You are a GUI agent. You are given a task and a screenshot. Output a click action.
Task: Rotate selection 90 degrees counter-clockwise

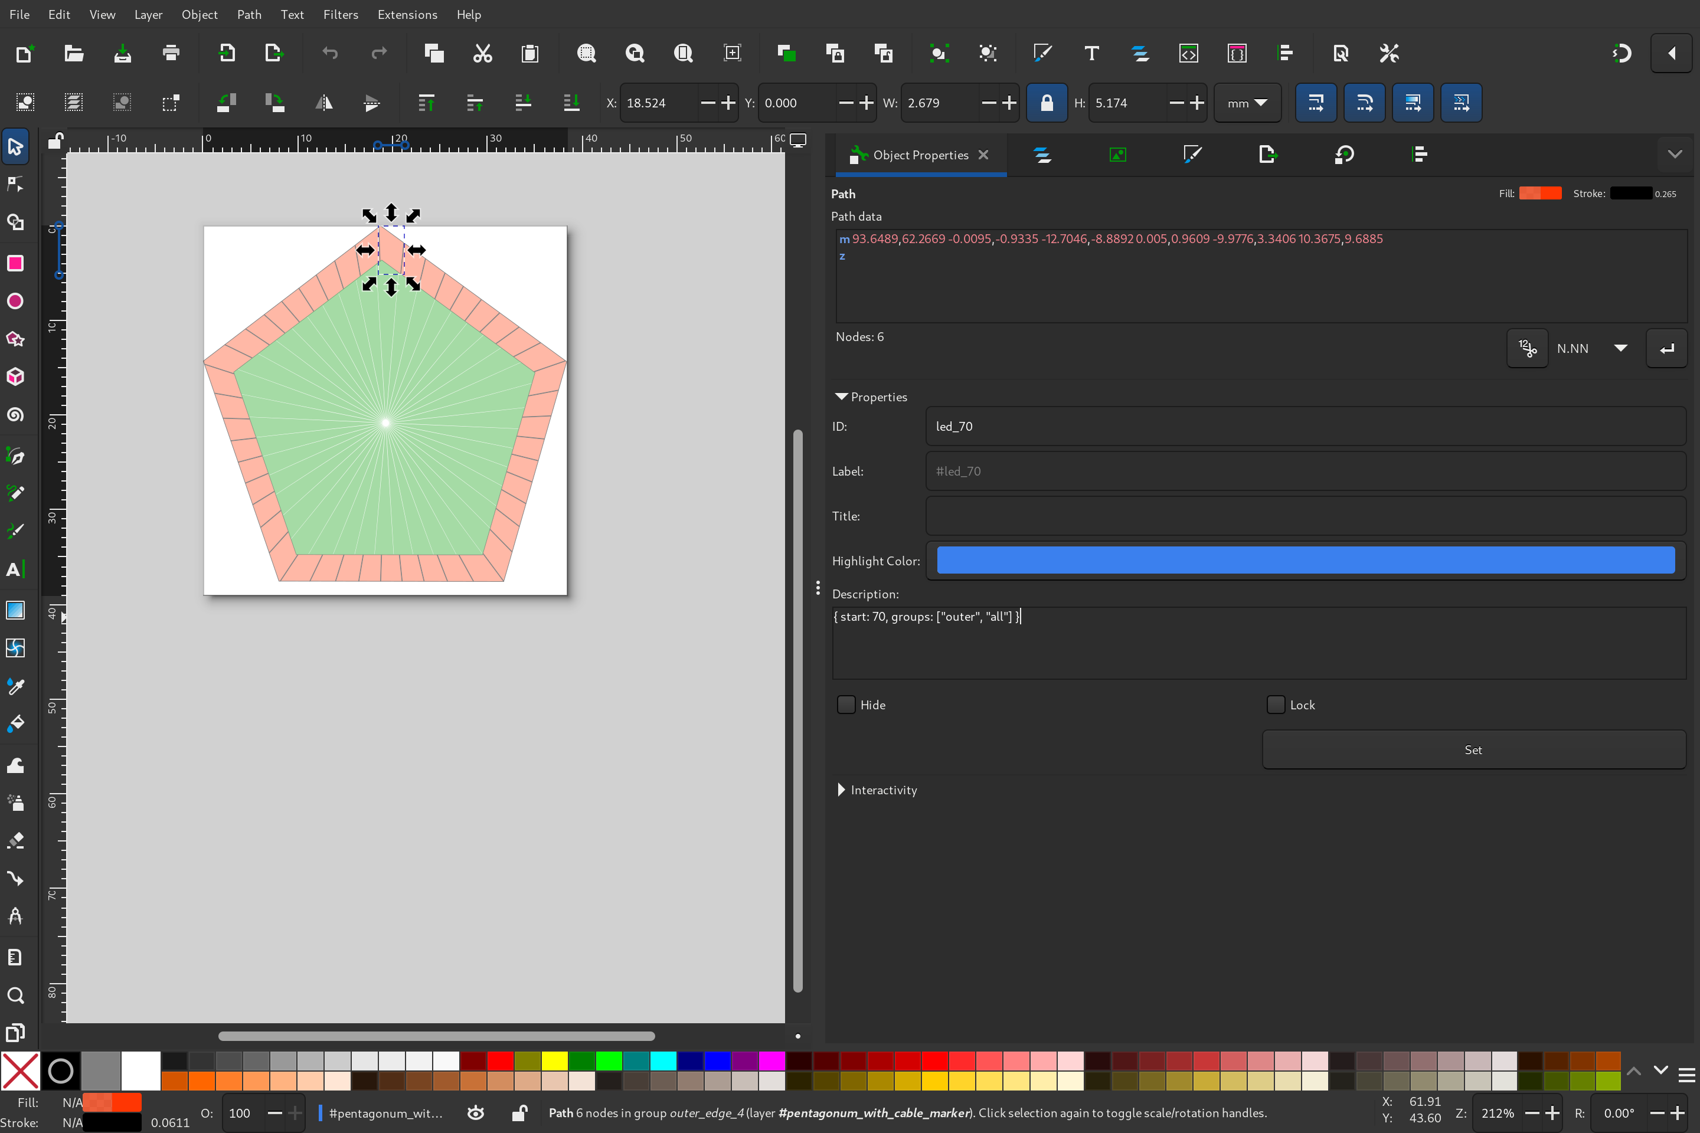[226, 103]
